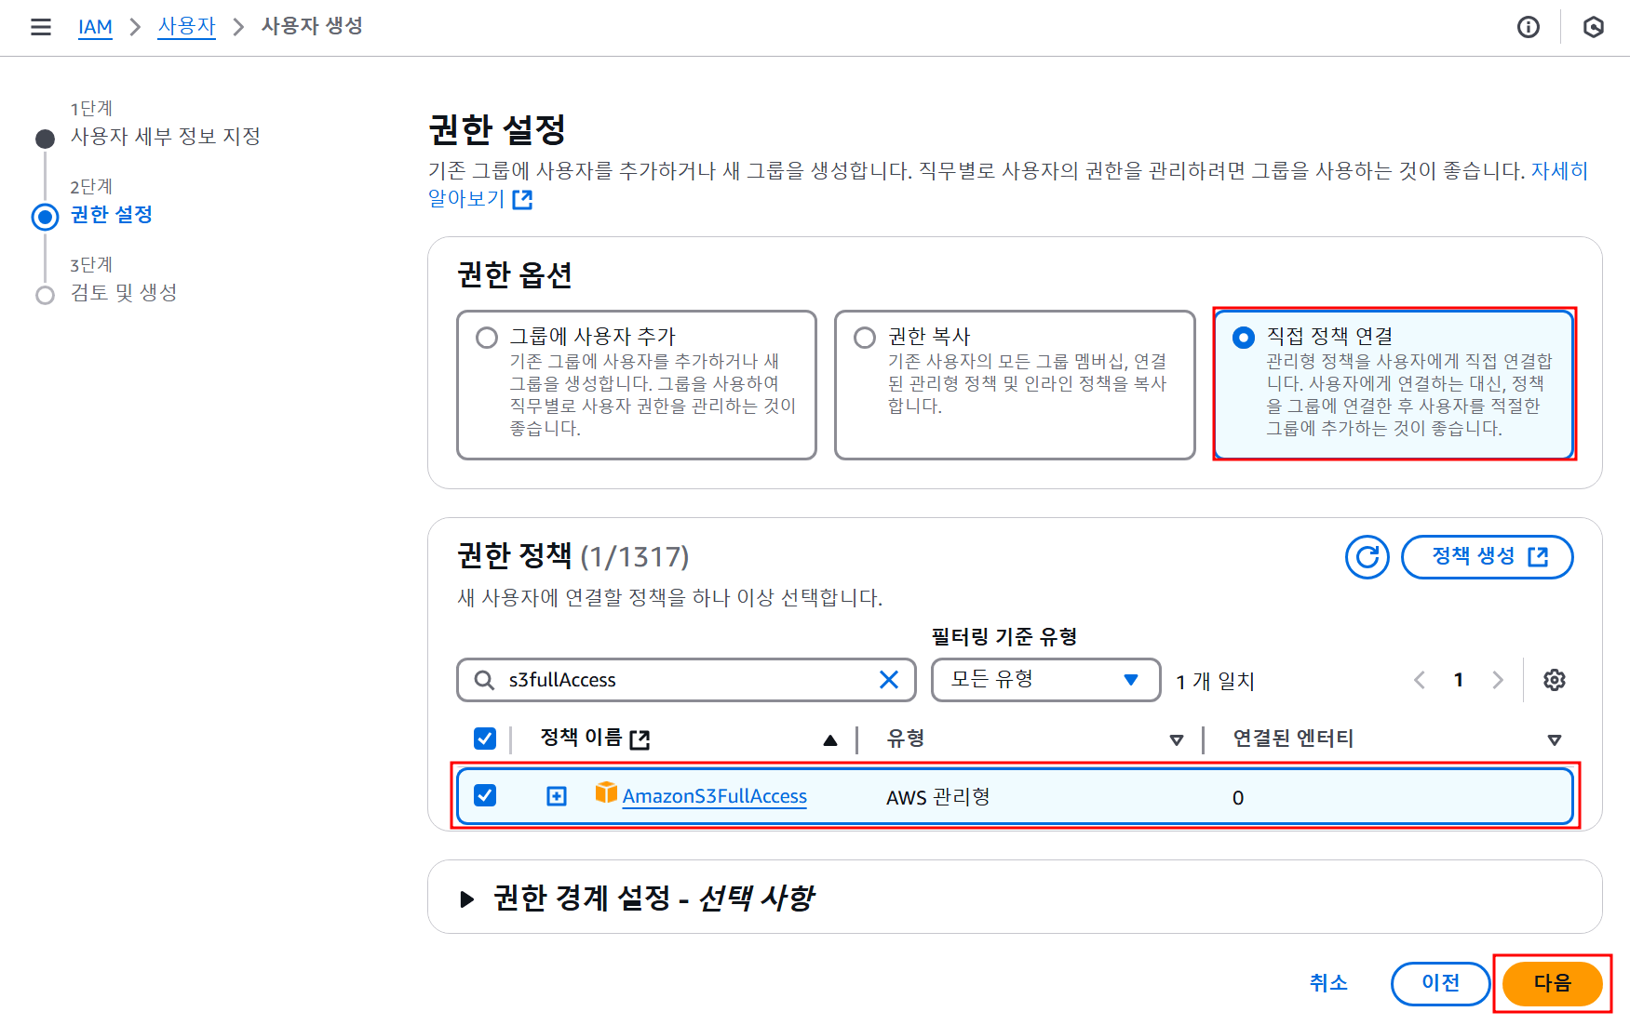Viewport: 1630px width, 1025px height.
Task: Clear the s3fullAccess search text
Action: pyautogui.click(x=888, y=680)
